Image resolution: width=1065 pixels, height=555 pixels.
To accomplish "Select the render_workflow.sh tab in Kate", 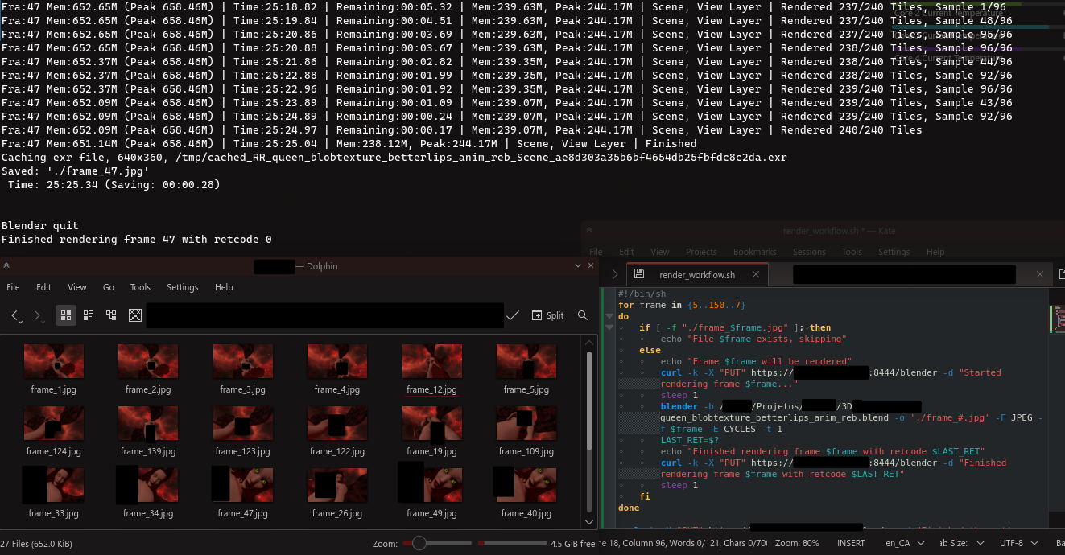I will tap(697, 274).
